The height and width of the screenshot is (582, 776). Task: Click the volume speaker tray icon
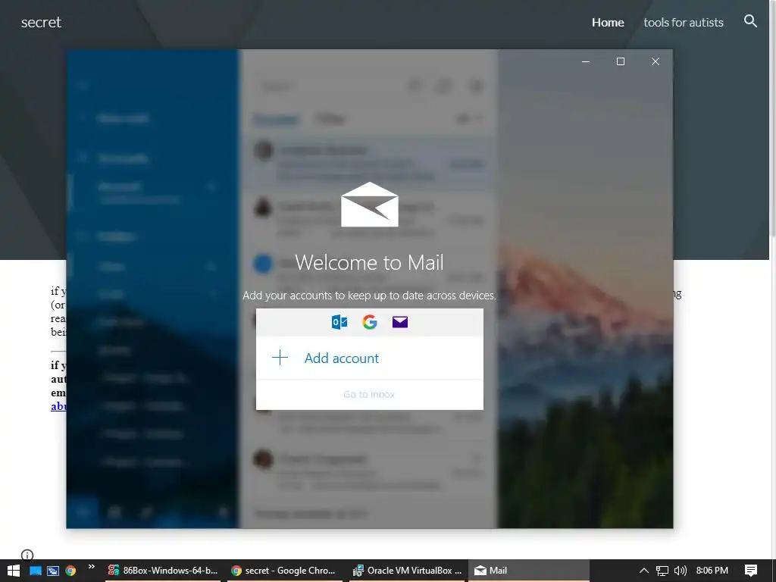point(681,571)
